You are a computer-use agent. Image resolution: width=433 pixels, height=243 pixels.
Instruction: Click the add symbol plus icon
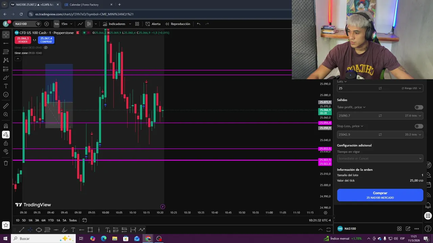pyautogui.click(x=47, y=24)
